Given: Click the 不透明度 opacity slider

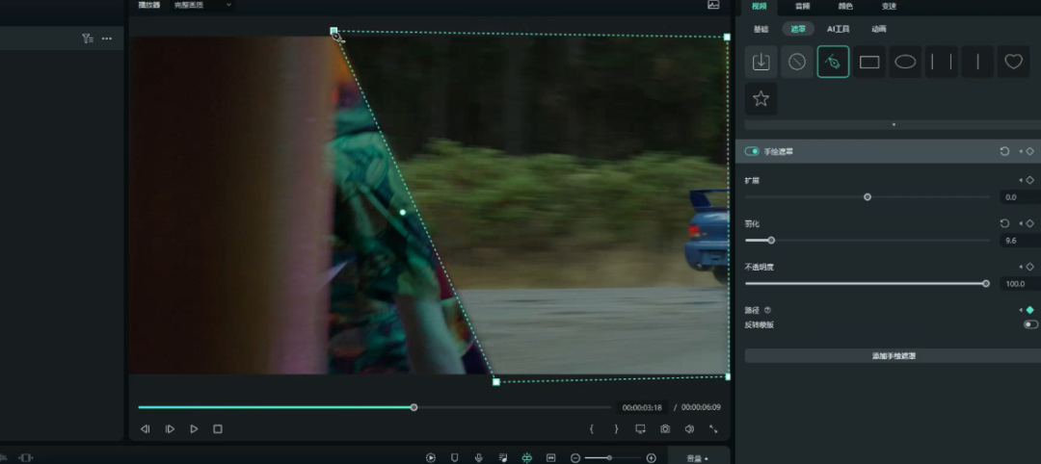Looking at the screenshot, I should (866, 283).
